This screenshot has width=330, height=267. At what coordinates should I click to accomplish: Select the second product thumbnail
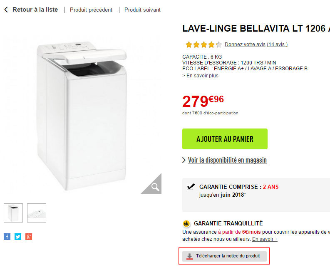37,213
